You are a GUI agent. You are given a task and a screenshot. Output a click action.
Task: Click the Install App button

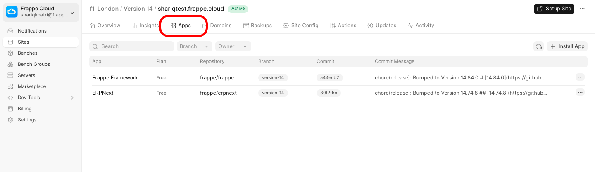tap(567, 46)
